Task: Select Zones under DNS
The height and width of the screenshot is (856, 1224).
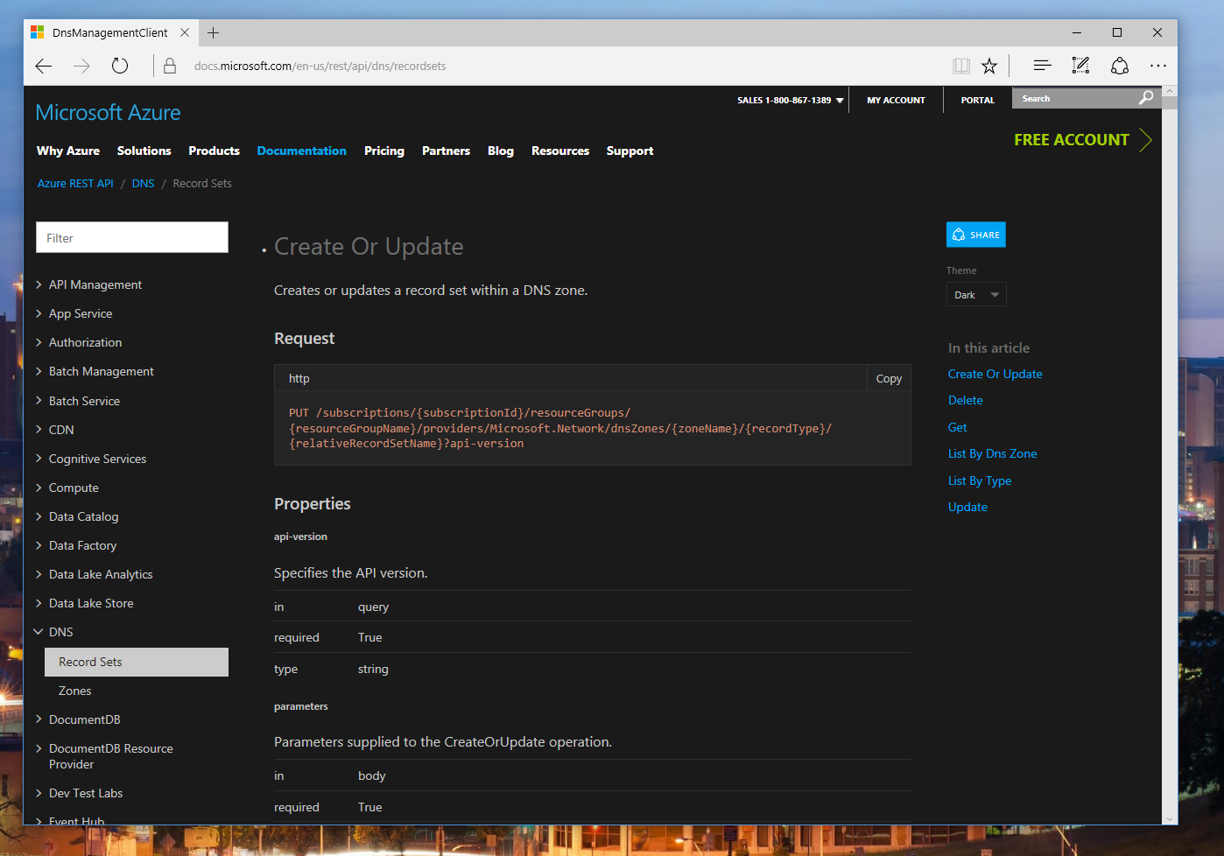Action: click(75, 691)
